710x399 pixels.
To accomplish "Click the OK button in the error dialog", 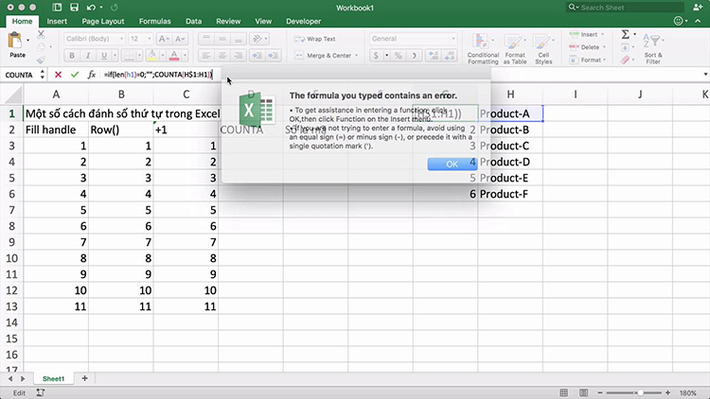I will (452, 164).
